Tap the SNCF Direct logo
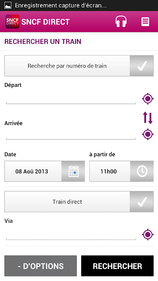The image size is (158, 281). click(x=12, y=22)
